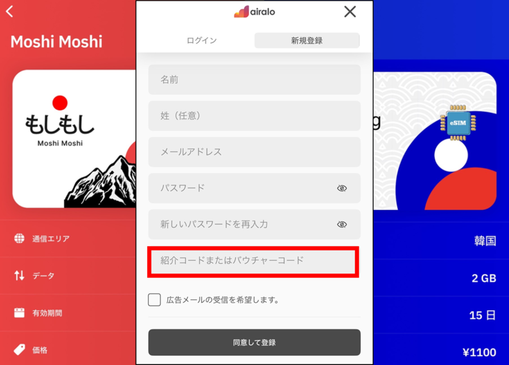Click the eSIM chip icon on blue card
Screen dimensions: 509x365
tap(458, 123)
